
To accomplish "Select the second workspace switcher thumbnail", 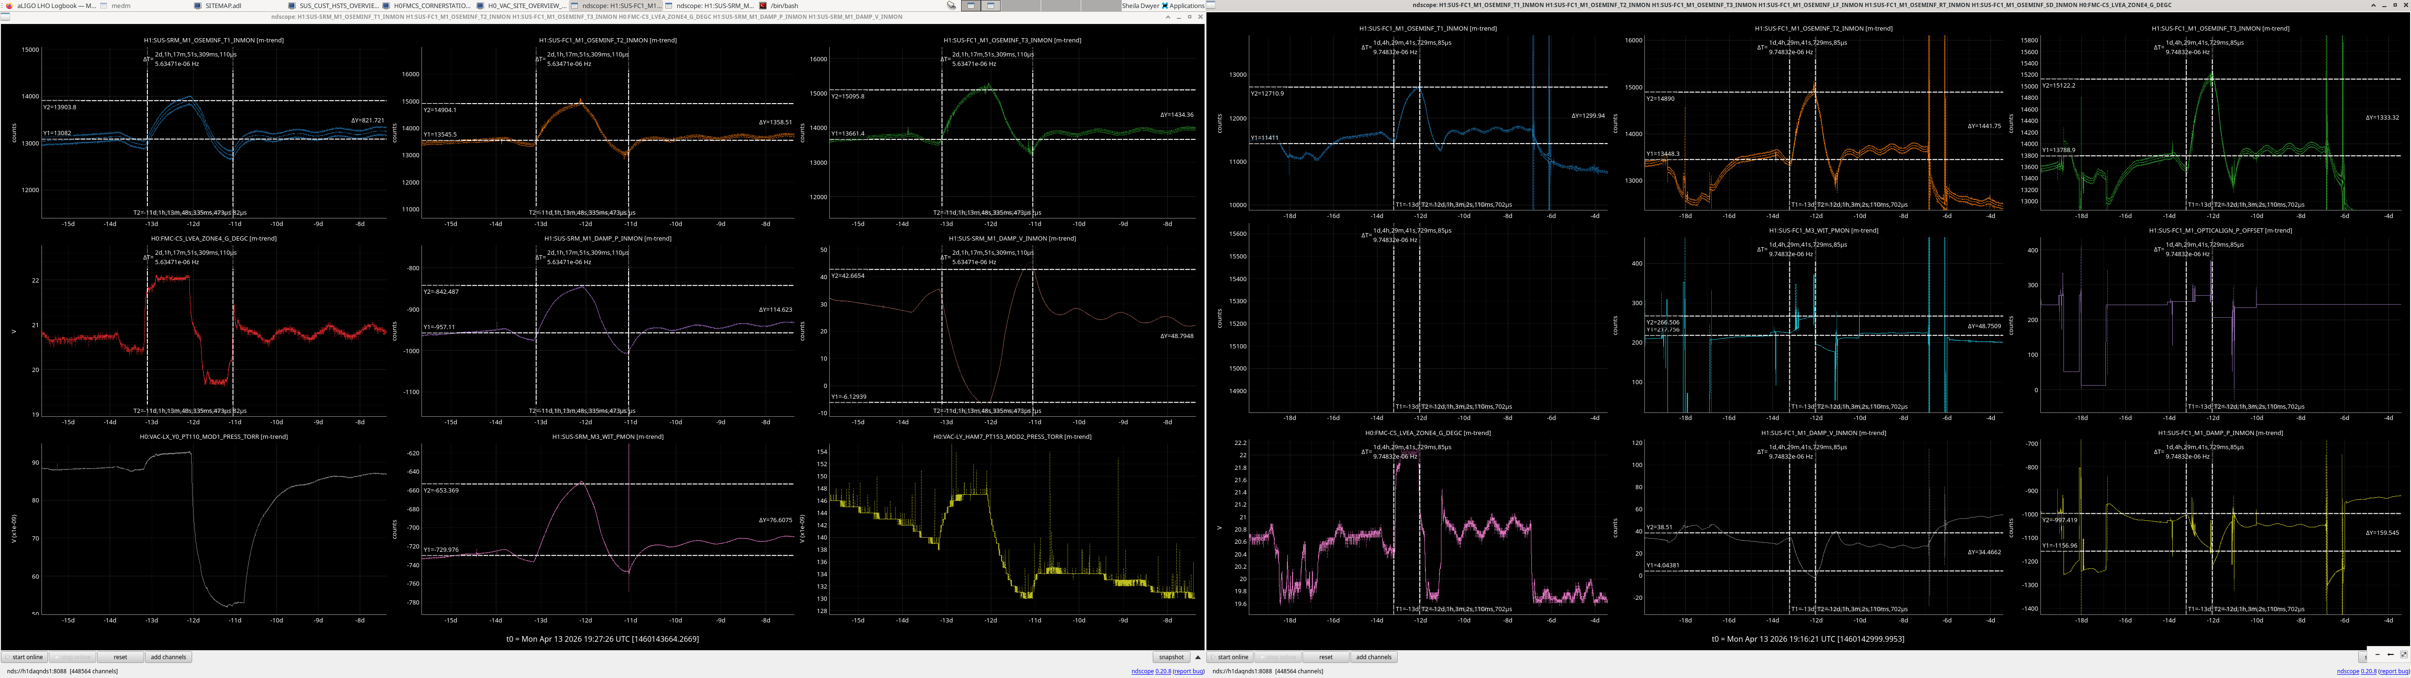I will coord(991,6).
